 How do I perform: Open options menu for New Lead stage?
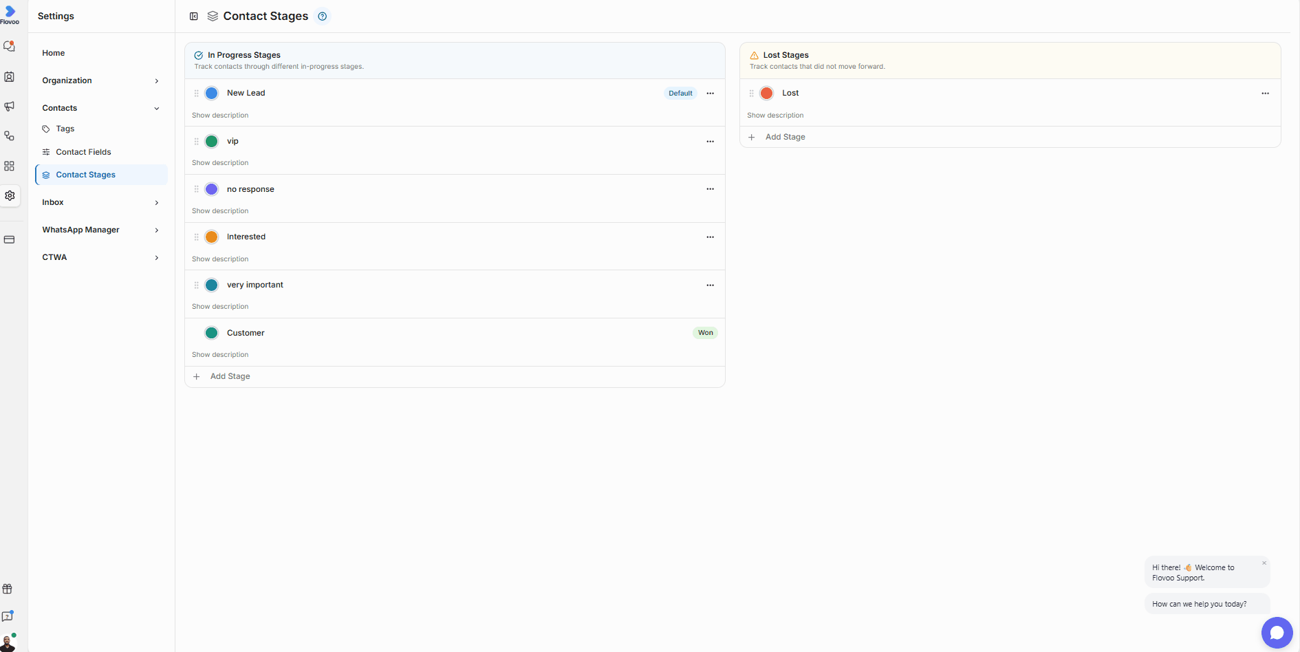[710, 93]
